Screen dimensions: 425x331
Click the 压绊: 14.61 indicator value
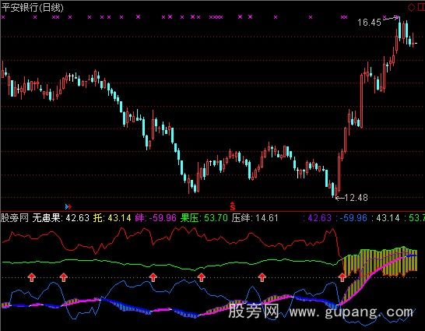click(x=255, y=218)
